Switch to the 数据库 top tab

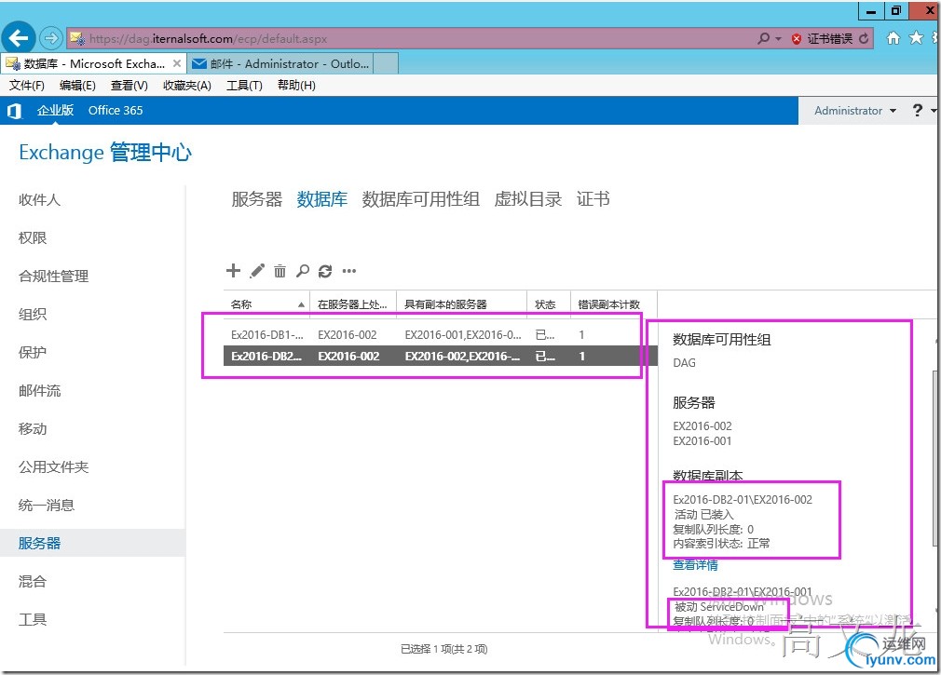pos(322,199)
